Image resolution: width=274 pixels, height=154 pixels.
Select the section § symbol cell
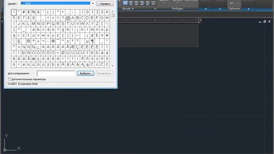[19, 41]
